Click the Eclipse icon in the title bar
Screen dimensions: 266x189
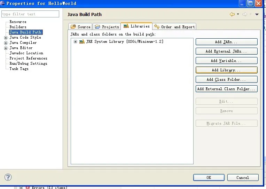(x=2, y=3)
